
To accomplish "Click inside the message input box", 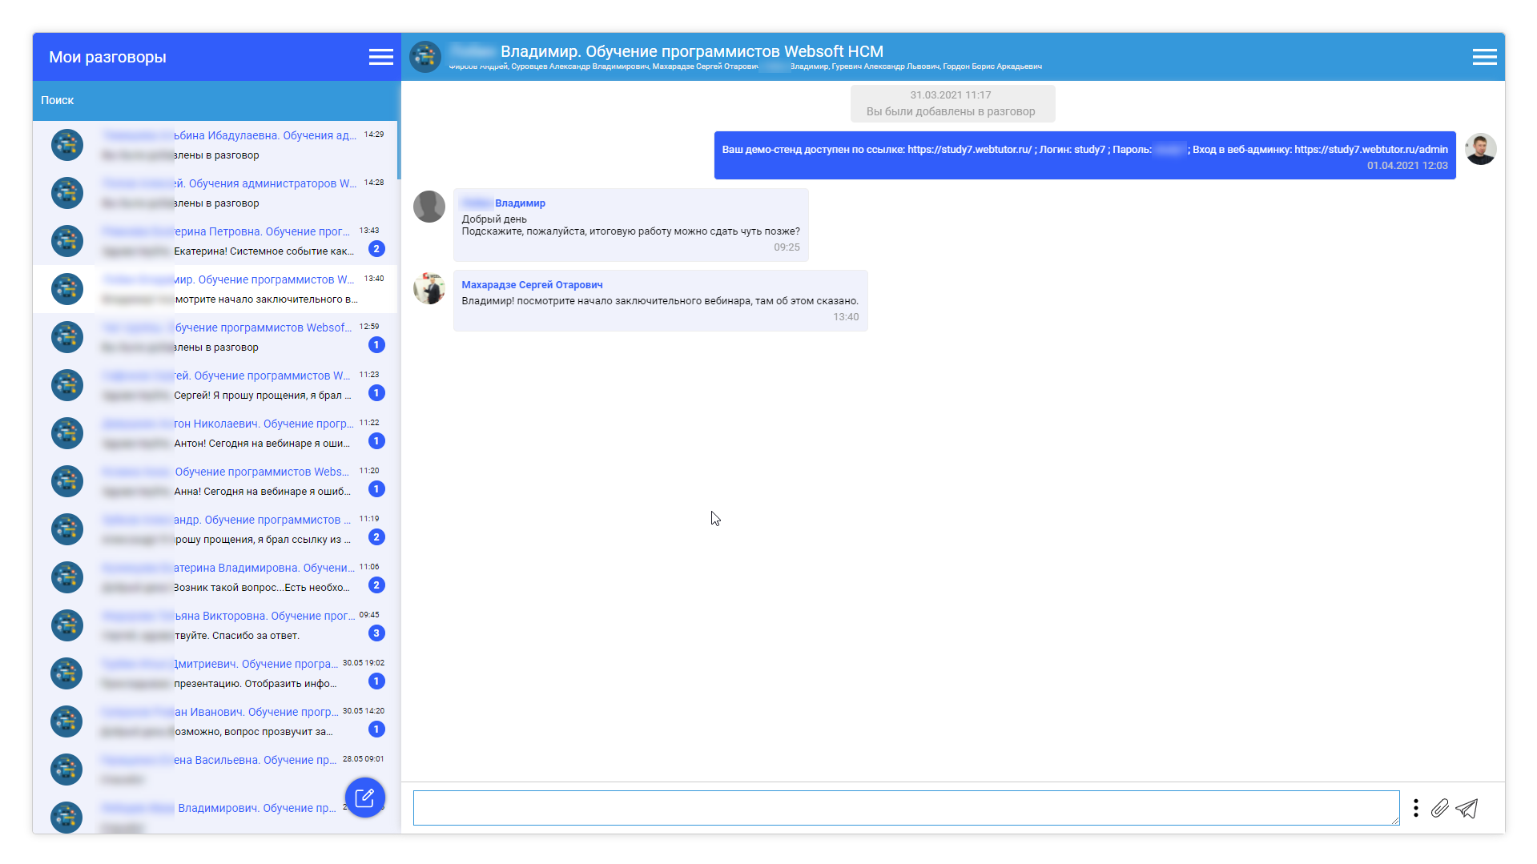I will [905, 808].
